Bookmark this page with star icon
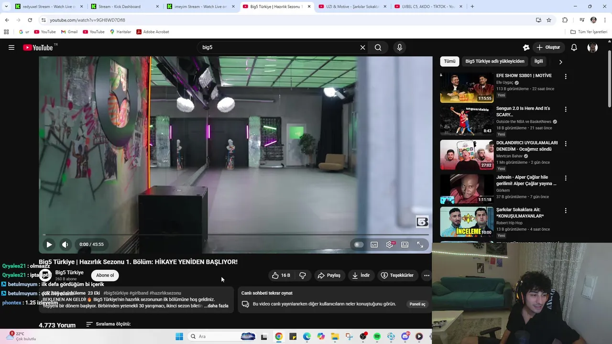The height and width of the screenshot is (344, 612). (x=549, y=20)
